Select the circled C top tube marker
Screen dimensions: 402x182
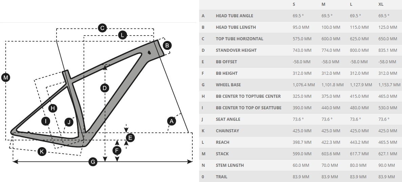(102, 28)
